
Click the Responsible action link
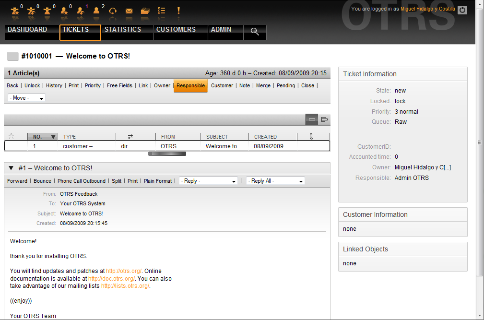tap(190, 86)
